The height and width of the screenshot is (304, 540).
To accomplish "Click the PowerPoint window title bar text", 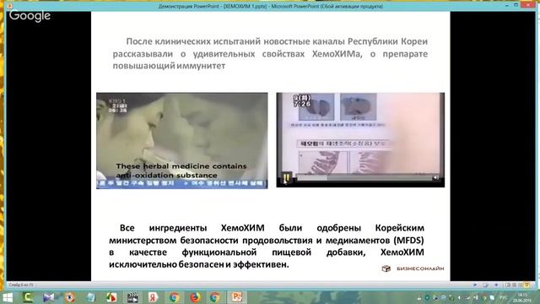I will tap(271, 6).
